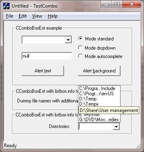Select D:\Tempx in the directories list
Viewport: 144px width, 152px height.
tap(99, 104)
